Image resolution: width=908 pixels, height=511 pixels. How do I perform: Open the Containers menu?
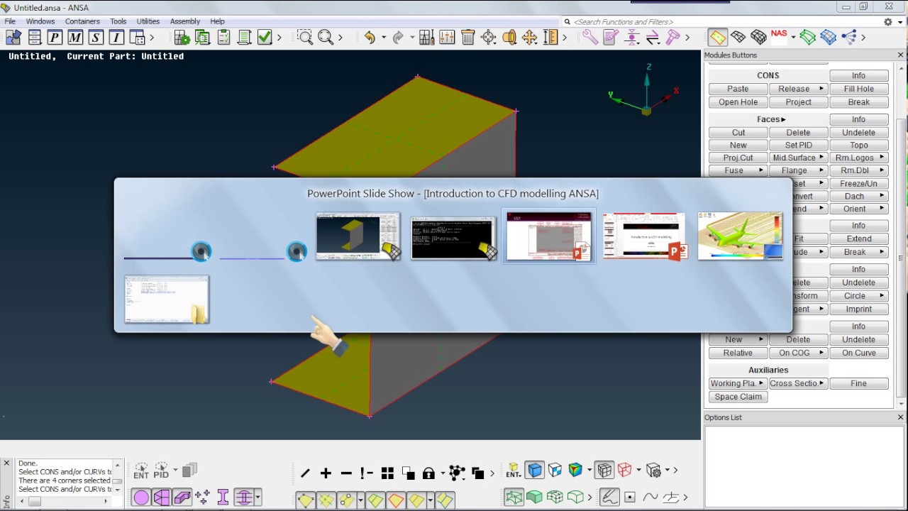coord(82,21)
